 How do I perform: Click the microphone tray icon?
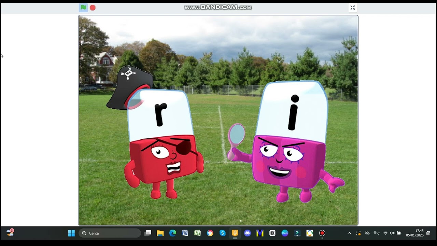[x=377, y=233]
